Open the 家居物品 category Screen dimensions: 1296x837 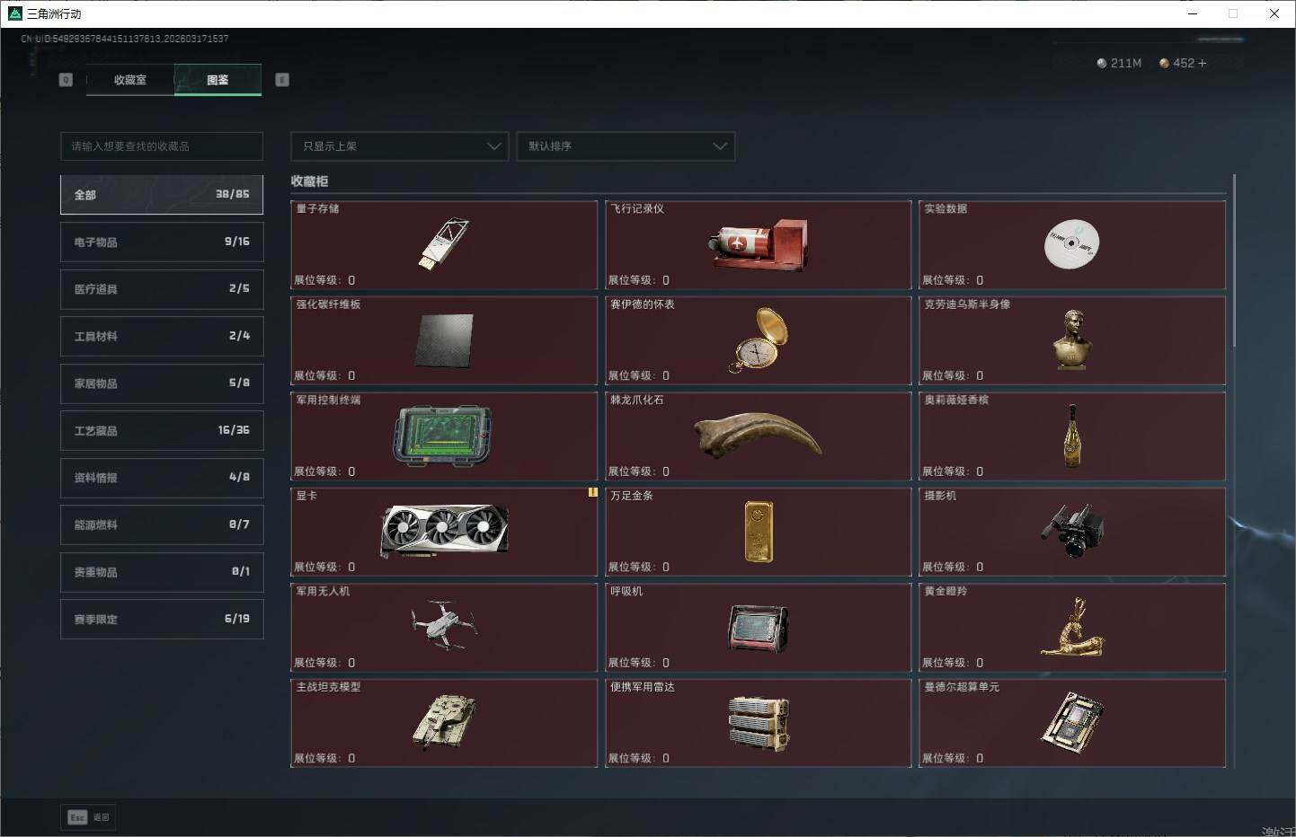pyautogui.click(x=162, y=383)
